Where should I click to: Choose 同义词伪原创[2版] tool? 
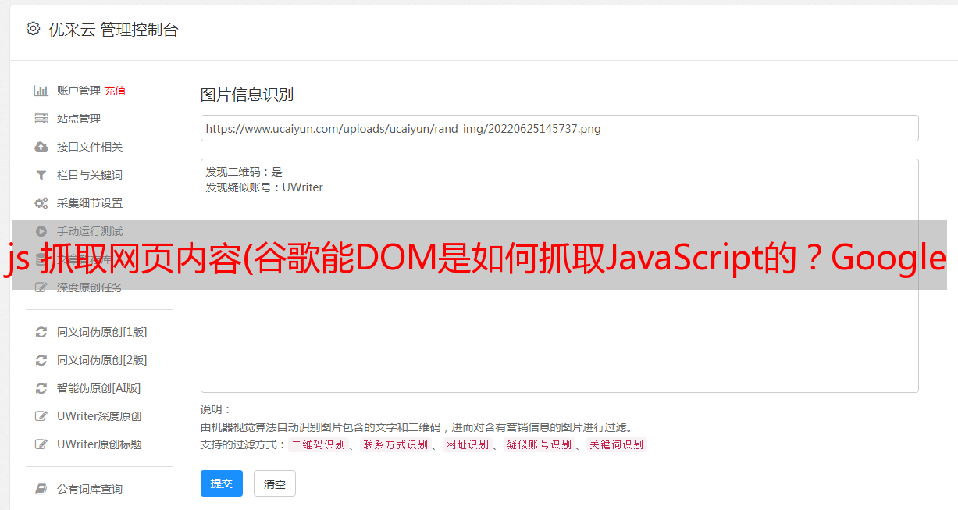coord(102,360)
